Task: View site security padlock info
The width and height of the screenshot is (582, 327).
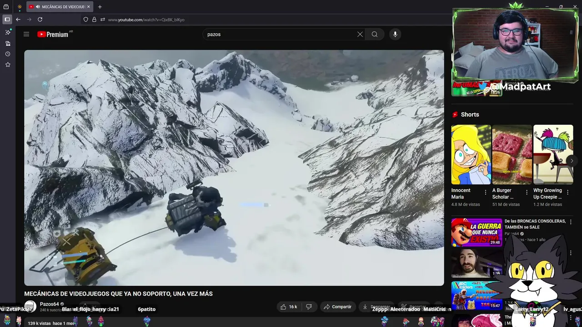Action: coord(94,20)
